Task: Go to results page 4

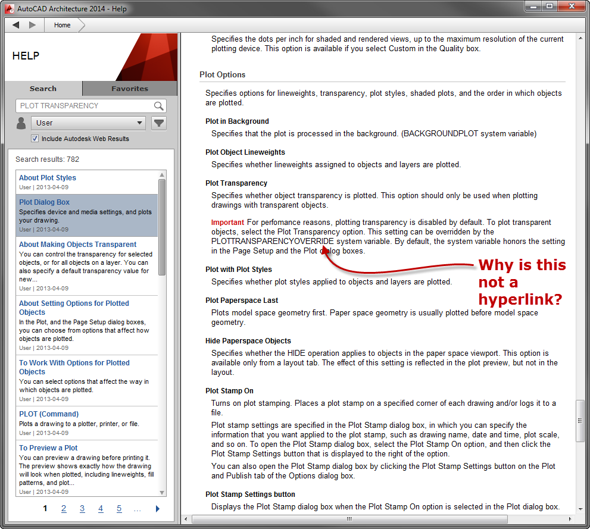Action: pyautogui.click(x=101, y=509)
